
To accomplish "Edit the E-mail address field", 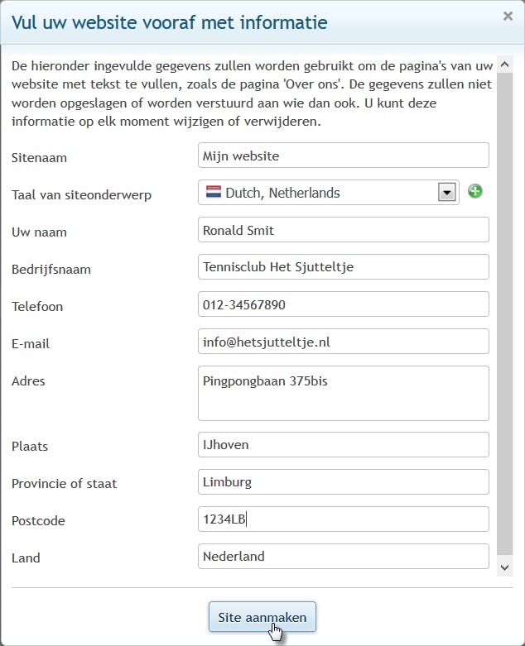I will [344, 342].
